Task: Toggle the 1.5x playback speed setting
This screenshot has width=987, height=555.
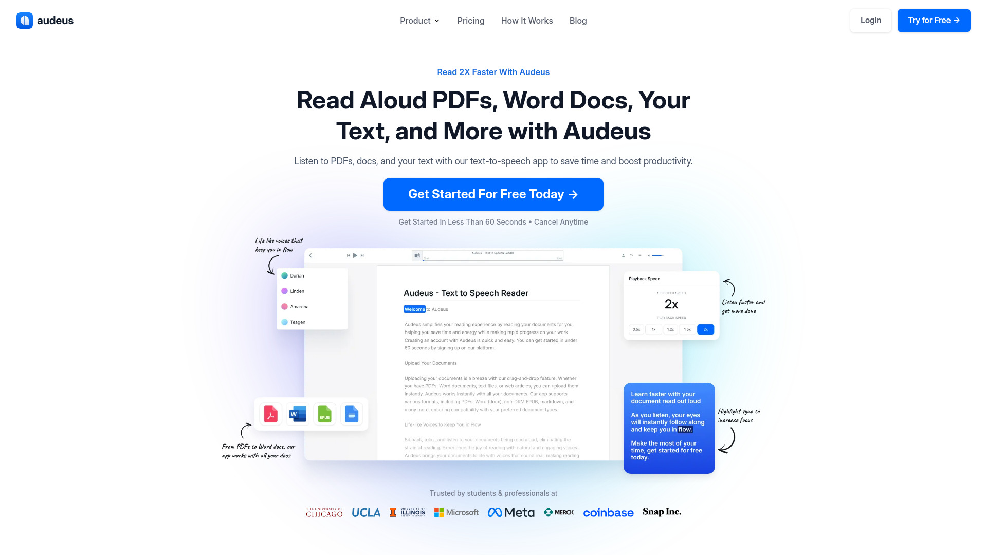Action: pyautogui.click(x=688, y=329)
